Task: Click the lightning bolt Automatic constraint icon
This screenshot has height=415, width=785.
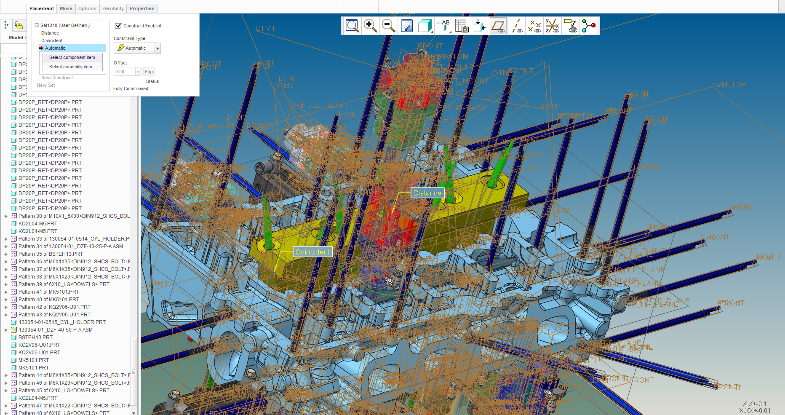Action: (x=121, y=48)
